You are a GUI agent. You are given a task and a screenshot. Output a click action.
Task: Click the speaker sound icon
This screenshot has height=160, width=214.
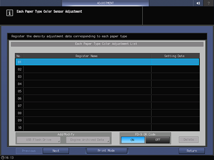[198, 3]
